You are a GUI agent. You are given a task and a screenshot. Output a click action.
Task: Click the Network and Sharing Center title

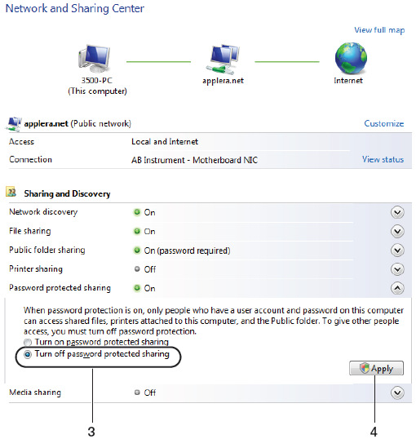point(75,8)
